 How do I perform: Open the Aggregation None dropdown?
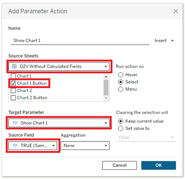pyautogui.click(x=85, y=145)
